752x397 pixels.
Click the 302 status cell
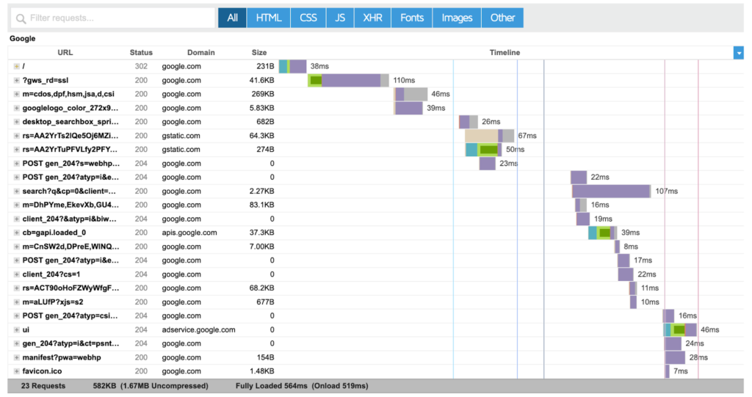pyautogui.click(x=141, y=66)
